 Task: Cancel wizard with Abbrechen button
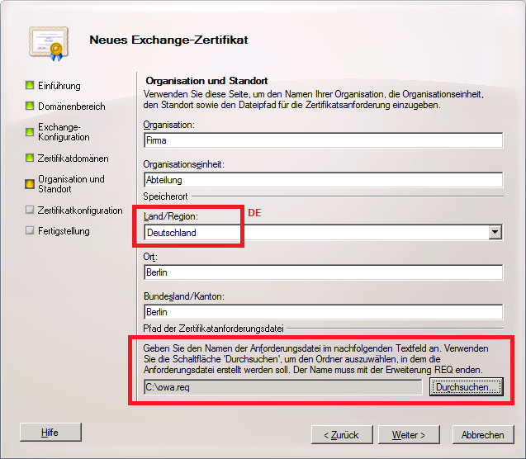(482, 434)
